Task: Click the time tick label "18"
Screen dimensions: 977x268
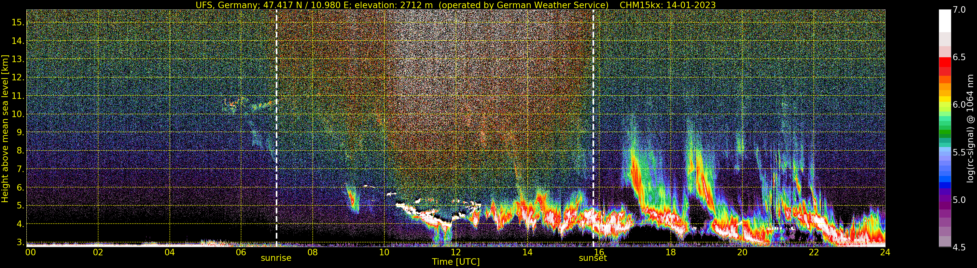Action: tap(671, 252)
